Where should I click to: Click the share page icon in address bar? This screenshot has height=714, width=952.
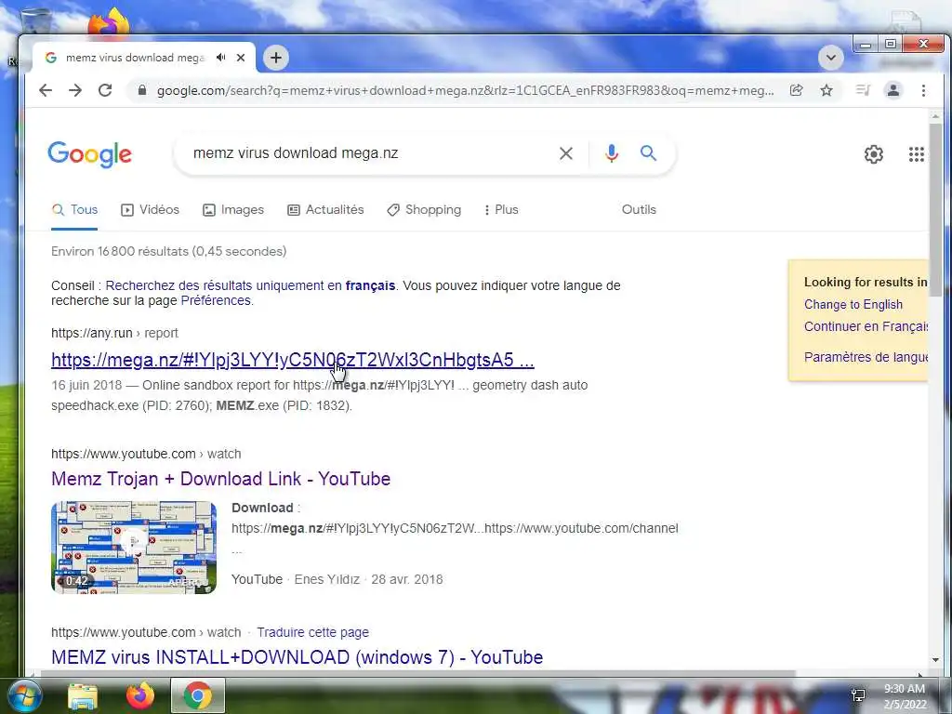797,90
